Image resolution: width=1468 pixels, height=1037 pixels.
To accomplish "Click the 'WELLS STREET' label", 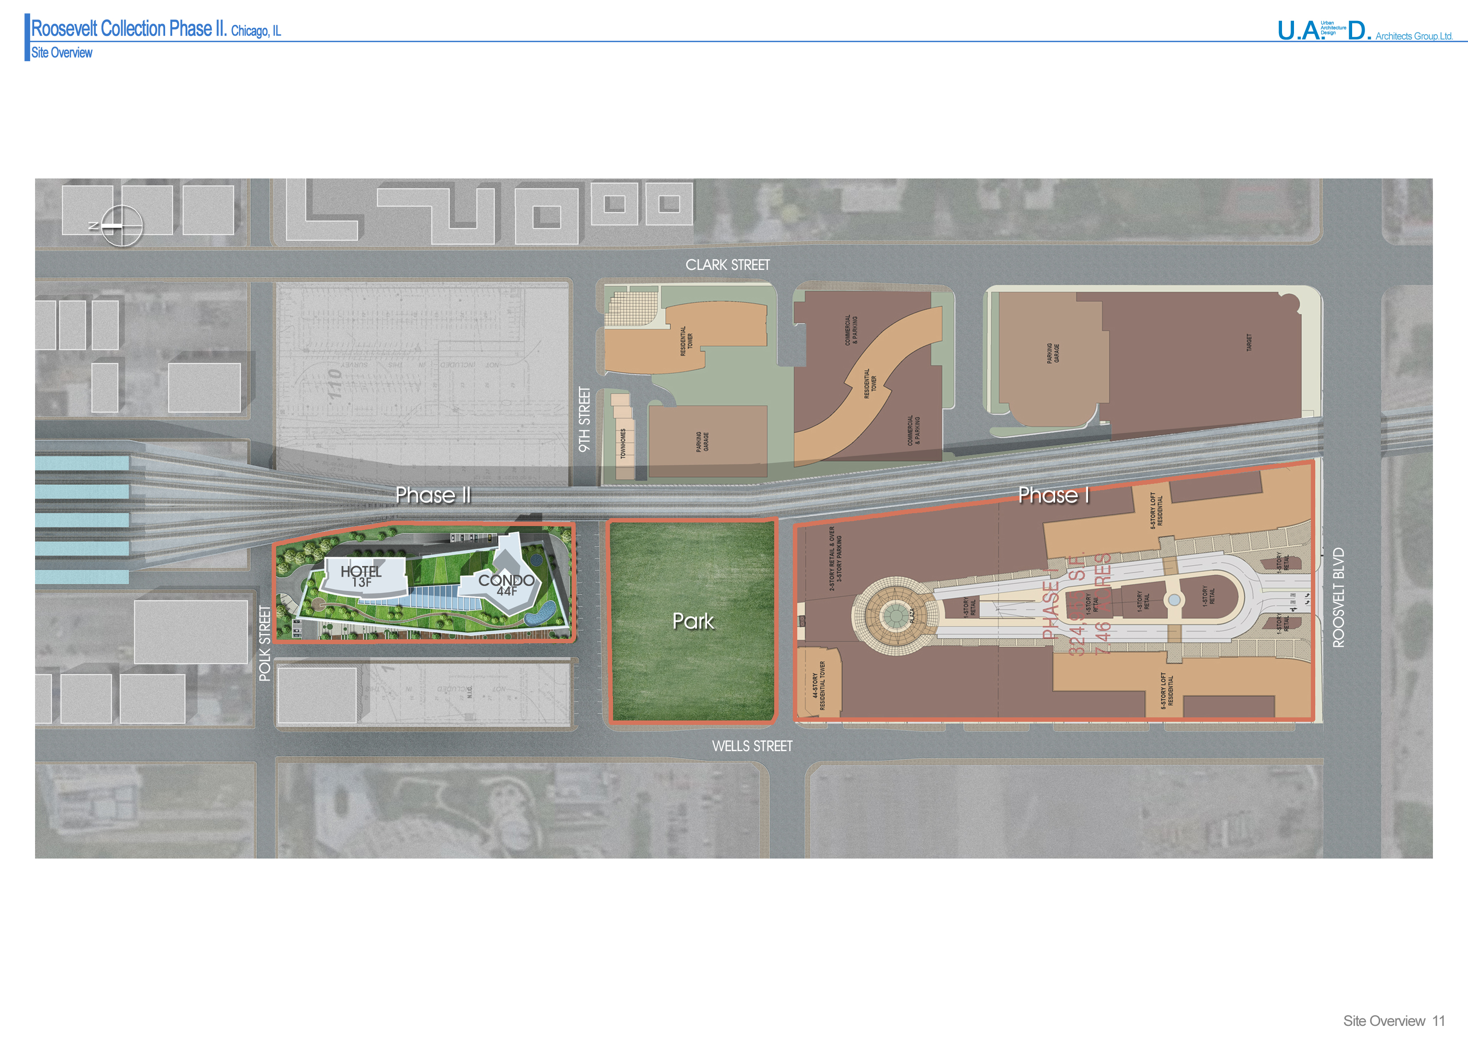I will tap(752, 746).
